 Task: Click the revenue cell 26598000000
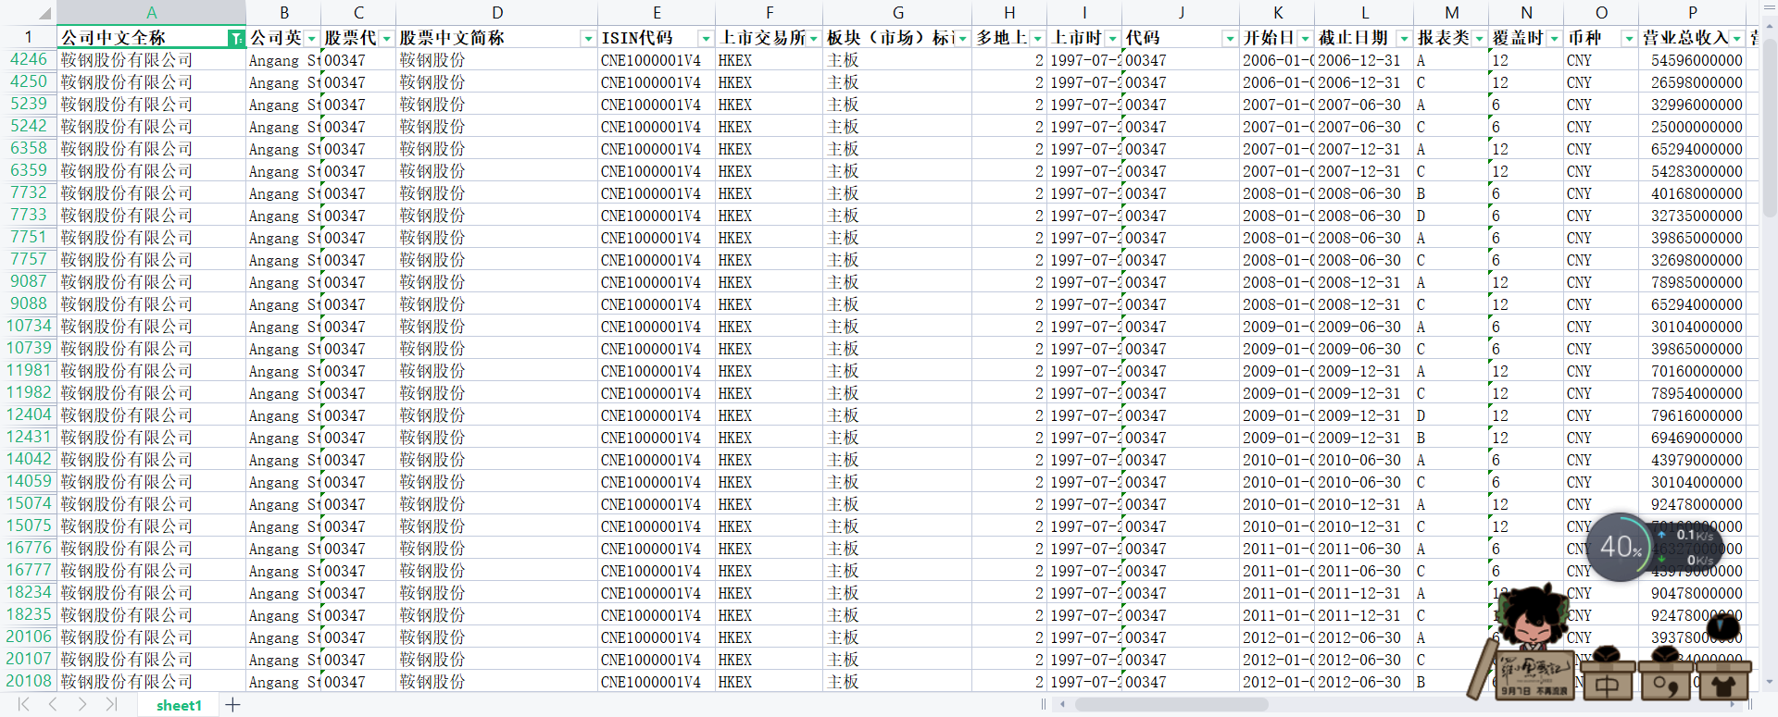tap(1693, 82)
